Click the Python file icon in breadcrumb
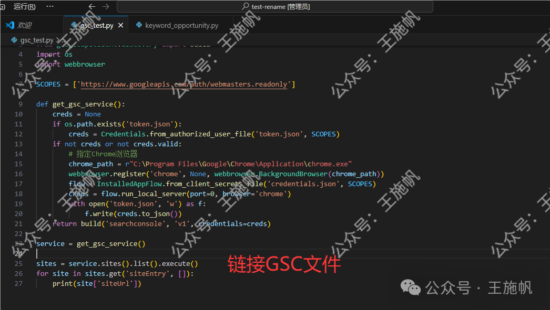550x310 pixels. pyautogui.click(x=14, y=40)
